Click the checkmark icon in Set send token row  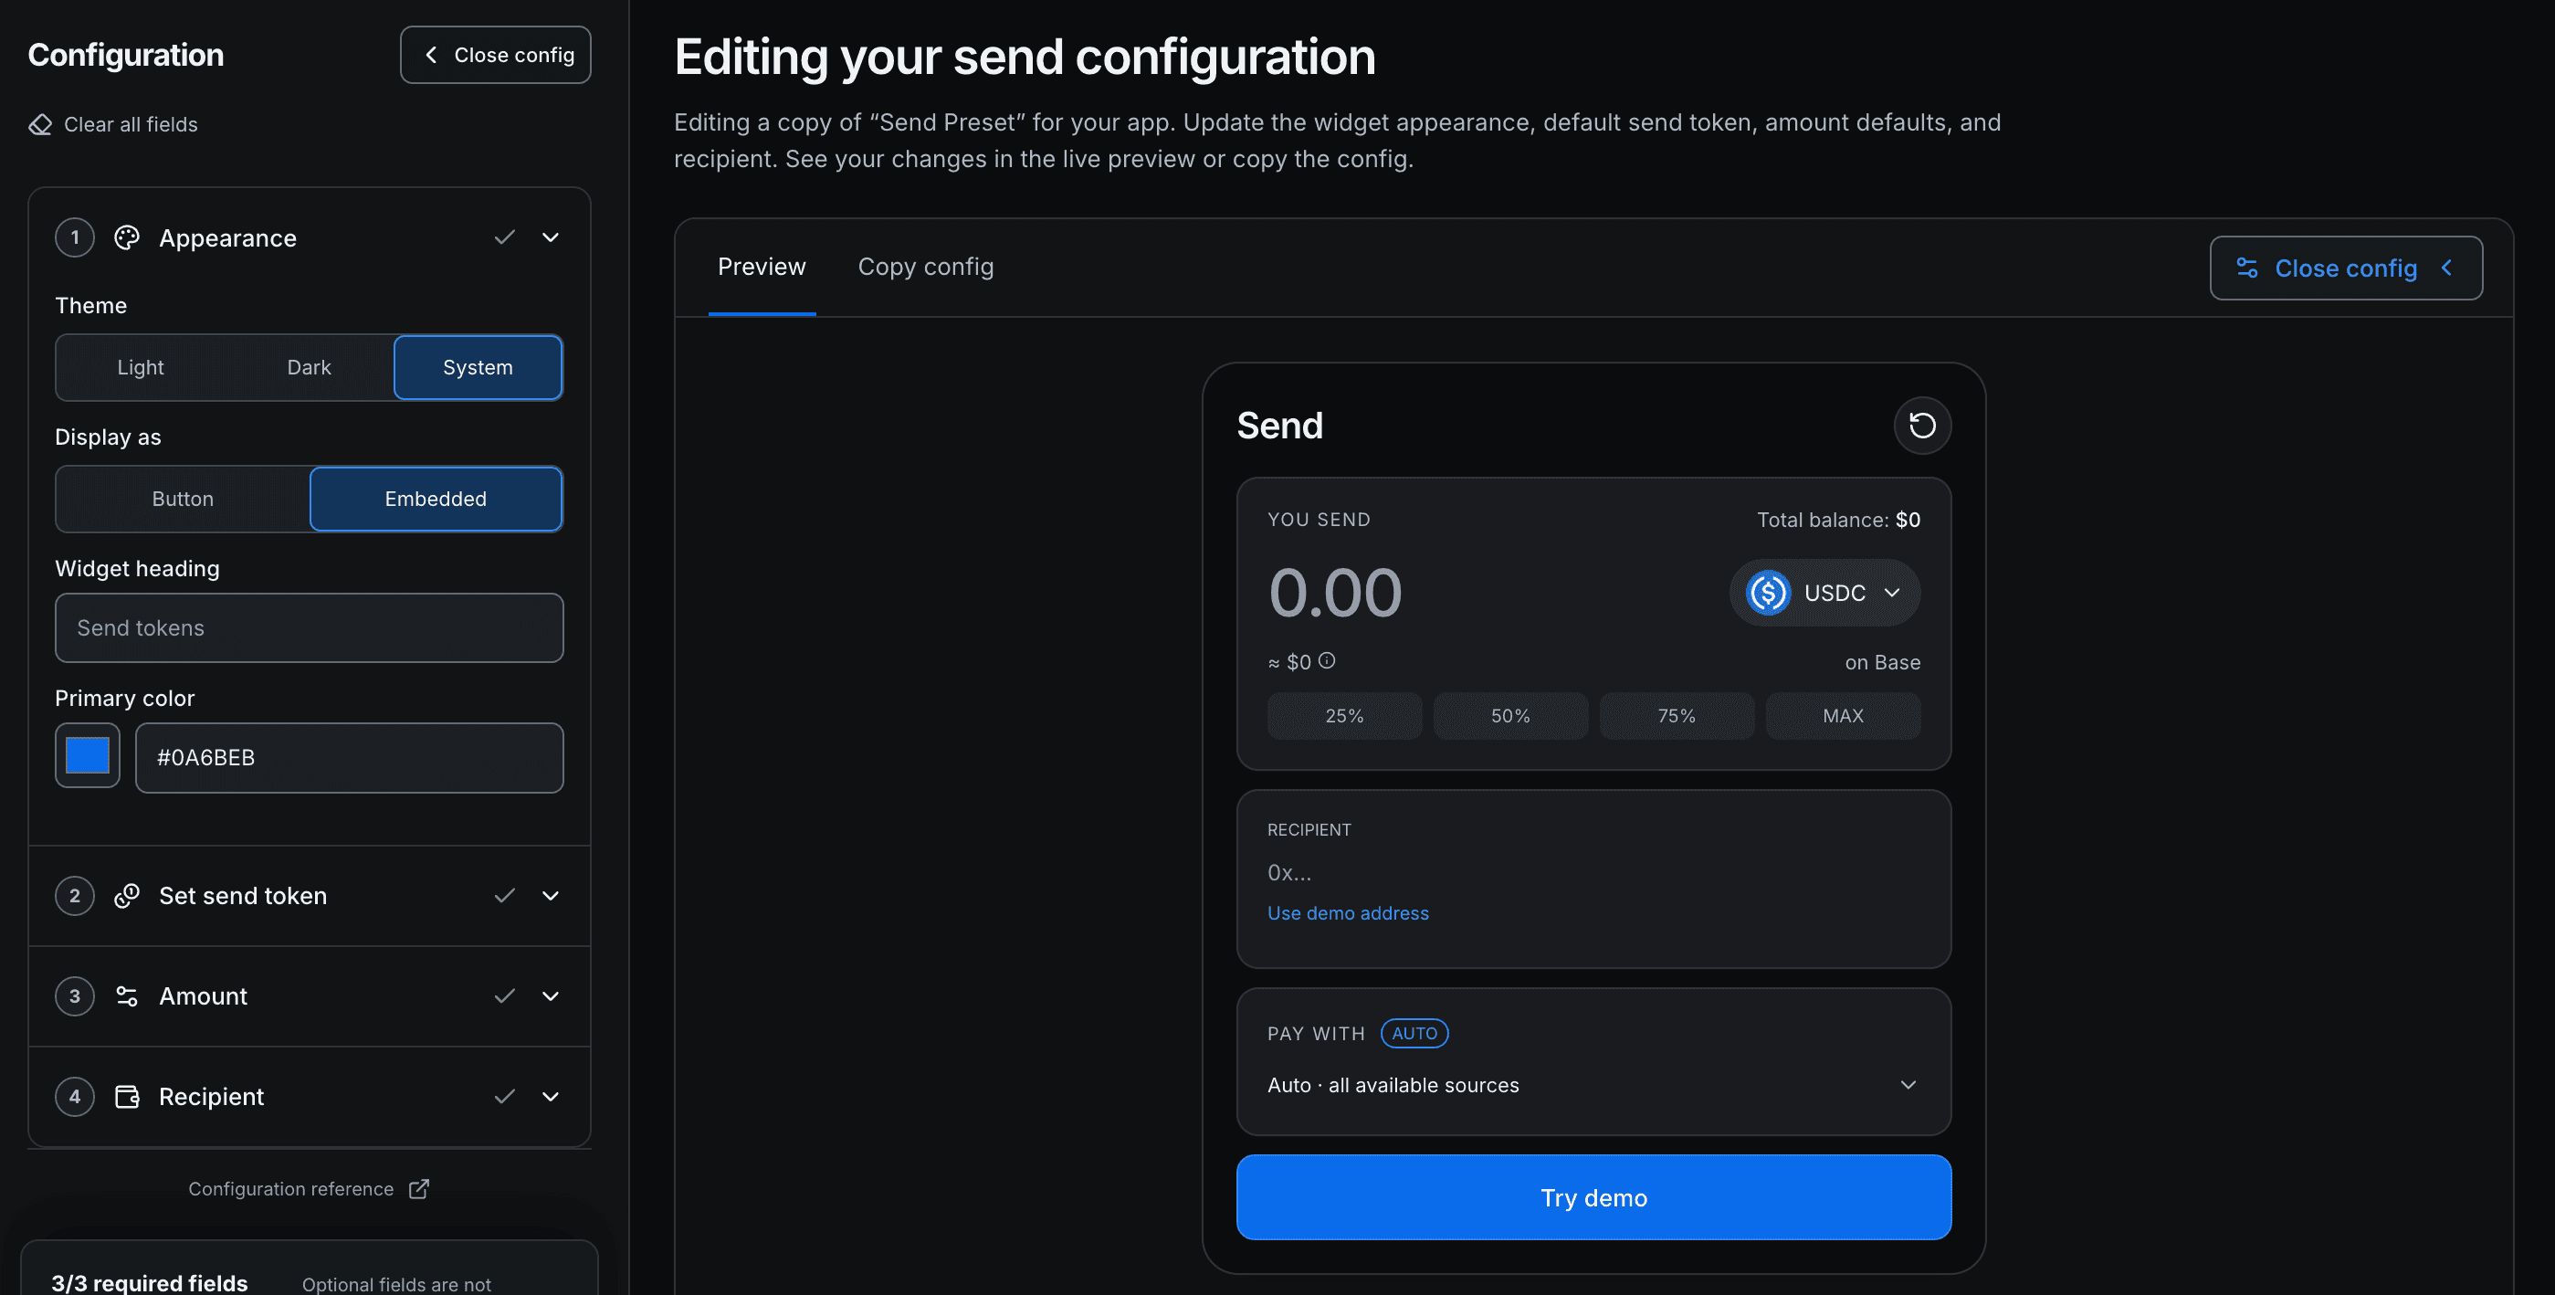pyautogui.click(x=504, y=895)
